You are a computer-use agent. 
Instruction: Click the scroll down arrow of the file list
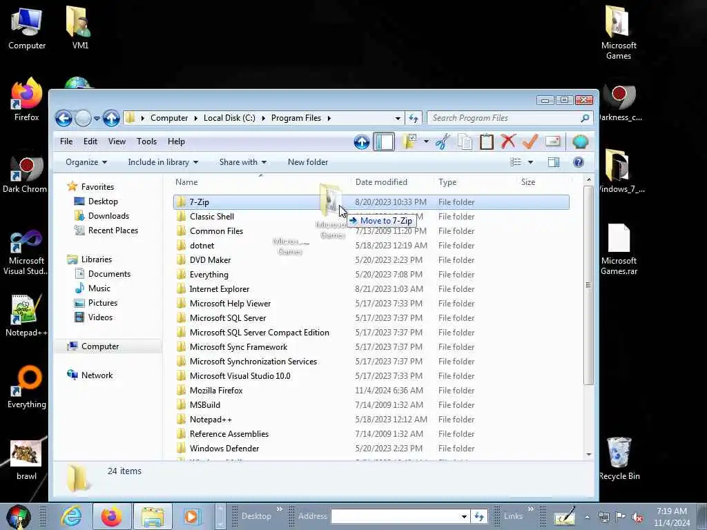pos(588,454)
